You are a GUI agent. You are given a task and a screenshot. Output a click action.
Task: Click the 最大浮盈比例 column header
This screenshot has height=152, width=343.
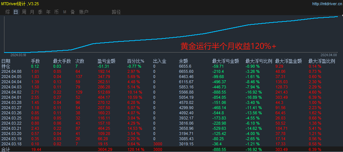pos(322,61)
